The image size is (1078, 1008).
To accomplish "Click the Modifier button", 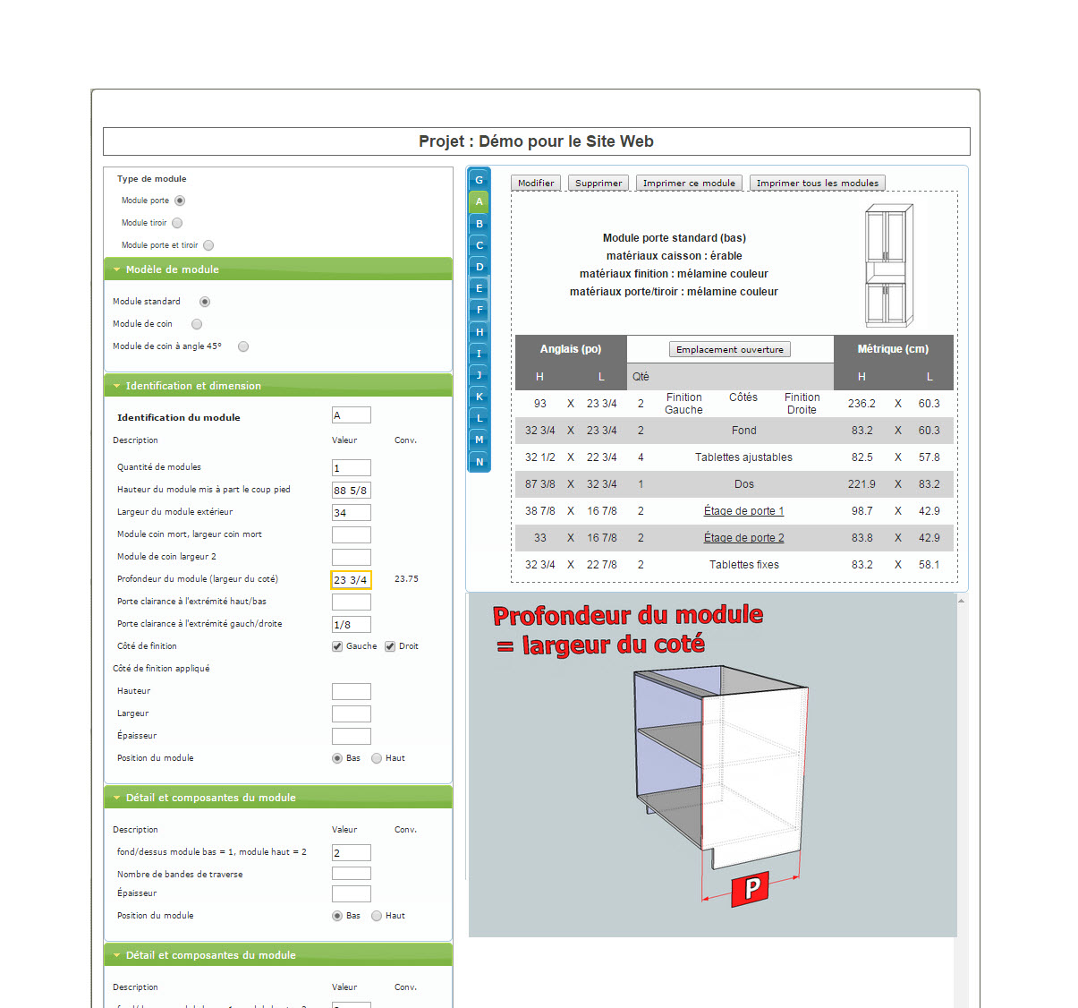I will (536, 184).
